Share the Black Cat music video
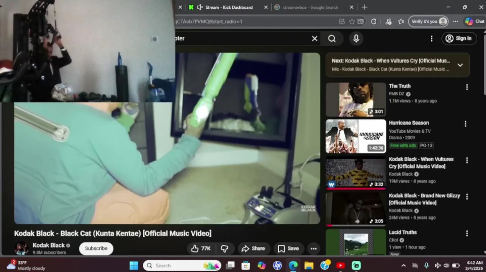Screen dimensions: 486x272 [254, 248]
